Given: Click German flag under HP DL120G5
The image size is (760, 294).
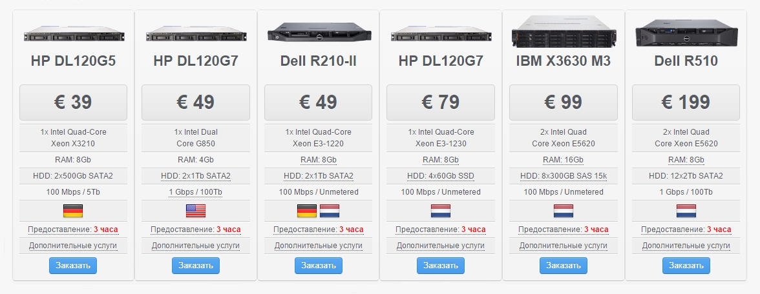Looking at the screenshot, I should [72, 211].
